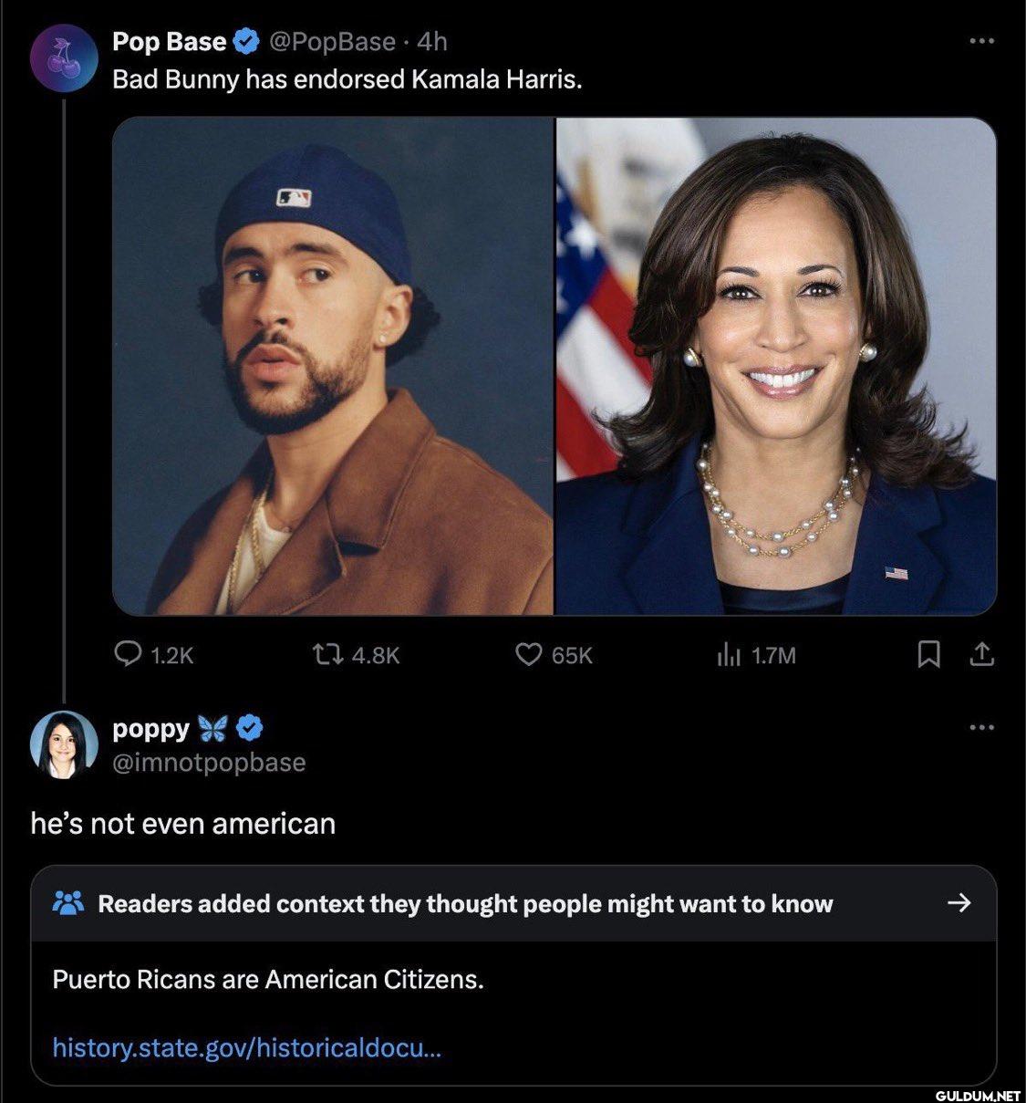Expand community note with arrow icon
The image size is (1026, 1103).
959,903
